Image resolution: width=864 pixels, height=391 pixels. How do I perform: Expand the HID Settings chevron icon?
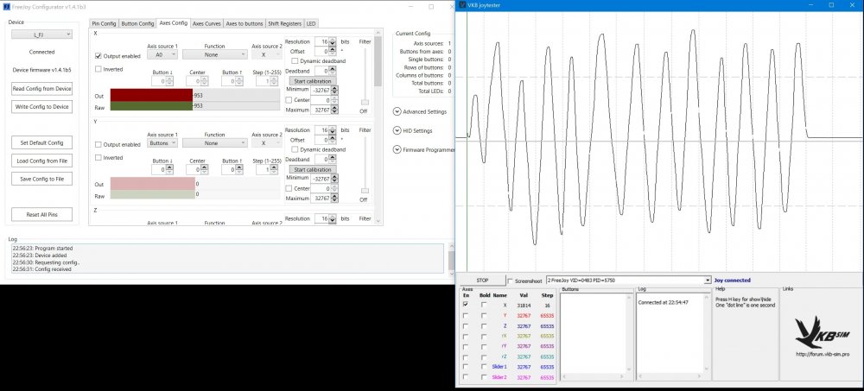pyautogui.click(x=396, y=131)
